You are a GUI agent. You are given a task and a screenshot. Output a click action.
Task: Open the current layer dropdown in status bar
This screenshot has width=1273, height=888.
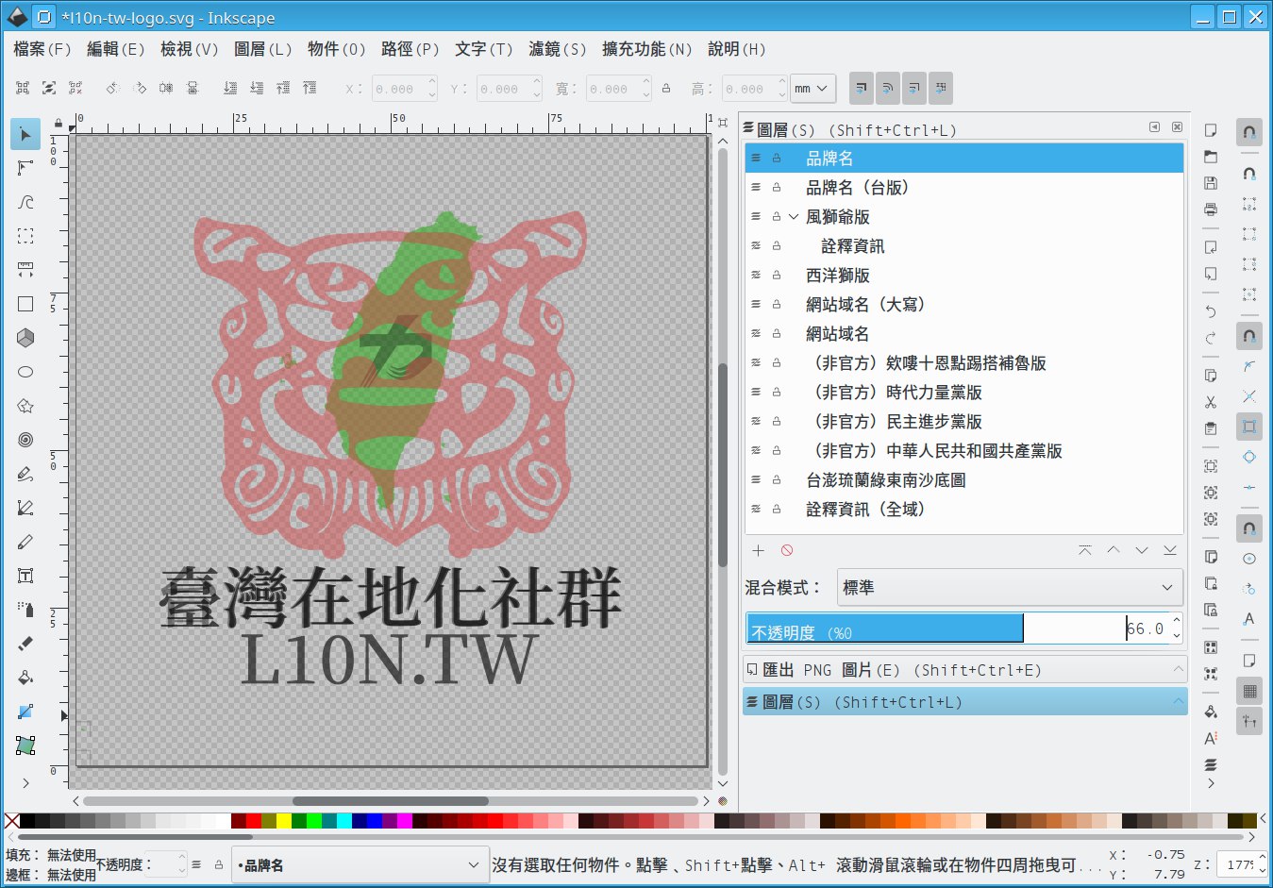click(360, 865)
